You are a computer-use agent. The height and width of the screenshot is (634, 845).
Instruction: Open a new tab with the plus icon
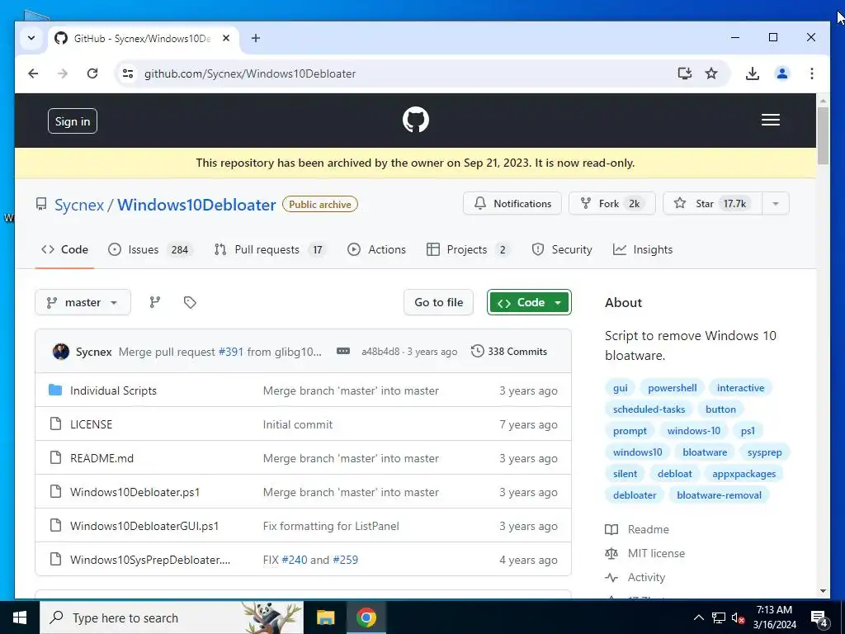point(256,38)
